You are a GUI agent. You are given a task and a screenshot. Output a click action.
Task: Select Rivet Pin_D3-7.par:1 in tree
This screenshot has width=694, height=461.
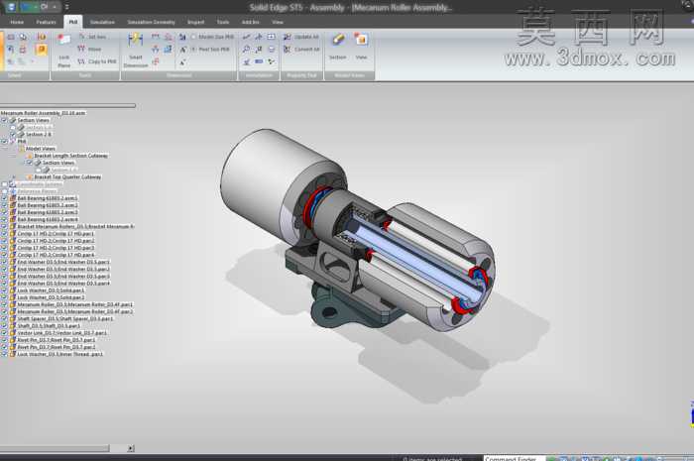[57, 340]
